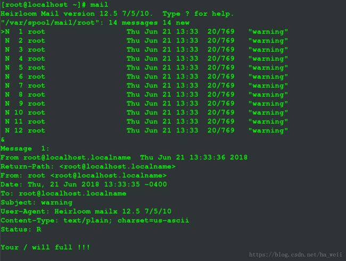Click the Content-Type text/plain line
The width and height of the screenshot is (346, 261).
click(95, 221)
